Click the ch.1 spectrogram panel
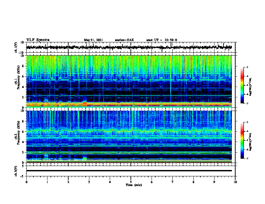Screen dimensions: 265x204 [x=129, y=81]
